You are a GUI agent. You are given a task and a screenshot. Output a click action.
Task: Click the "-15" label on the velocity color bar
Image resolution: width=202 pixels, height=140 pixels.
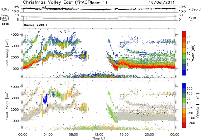(190, 108)
